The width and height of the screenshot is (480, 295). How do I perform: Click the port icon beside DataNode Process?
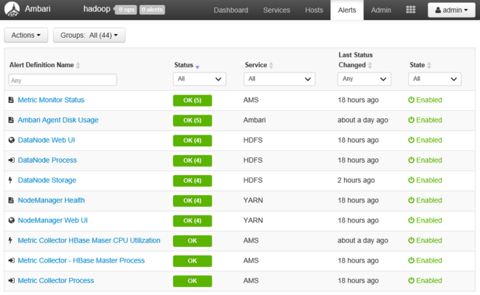coord(11,160)
